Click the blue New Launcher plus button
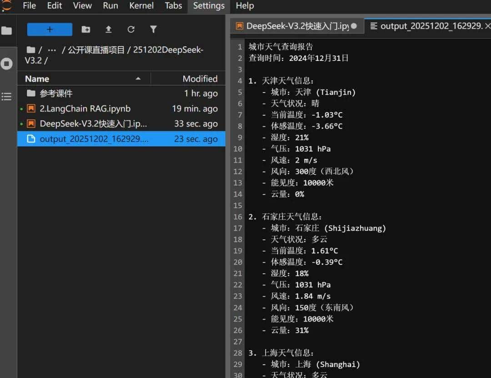 (x=49, y=29)
